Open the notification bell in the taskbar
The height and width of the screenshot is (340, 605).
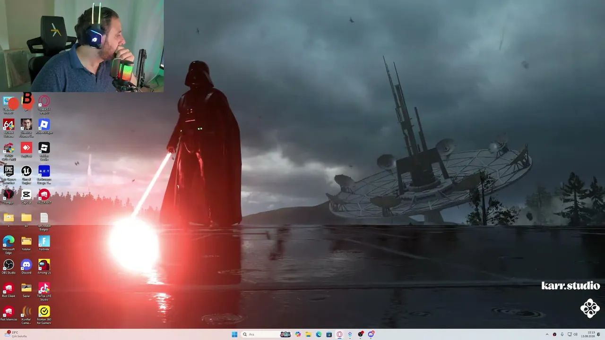click(x=599, y=334)
